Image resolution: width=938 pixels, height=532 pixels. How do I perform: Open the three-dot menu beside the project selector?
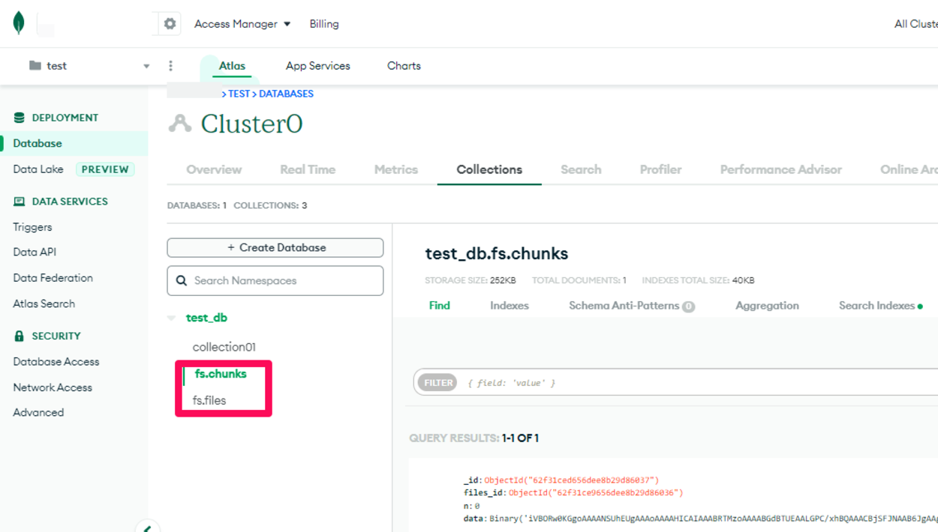pyautogui.click(x=170, y=65)
